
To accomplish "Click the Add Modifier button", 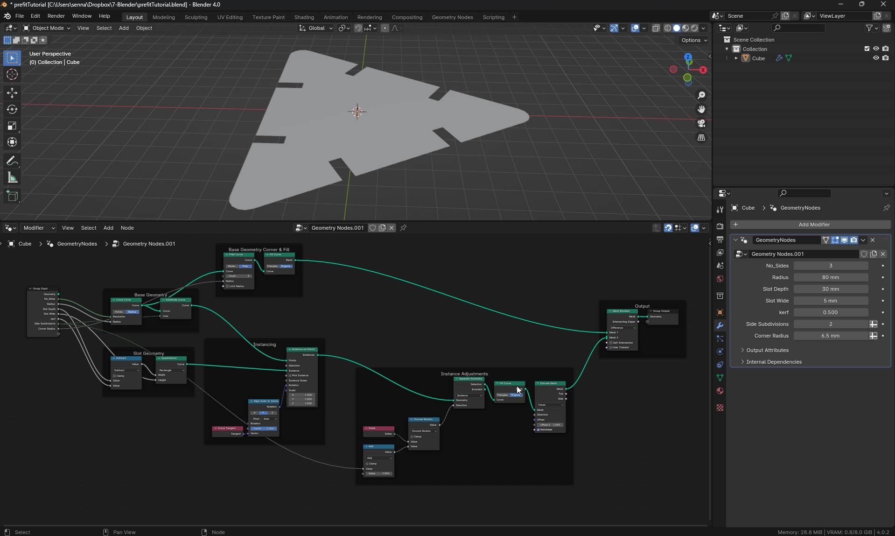I will click(x=813, y=225).
